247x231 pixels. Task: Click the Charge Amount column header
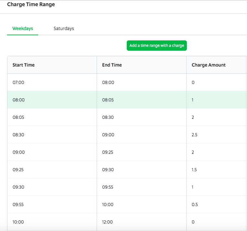point(209,65)
